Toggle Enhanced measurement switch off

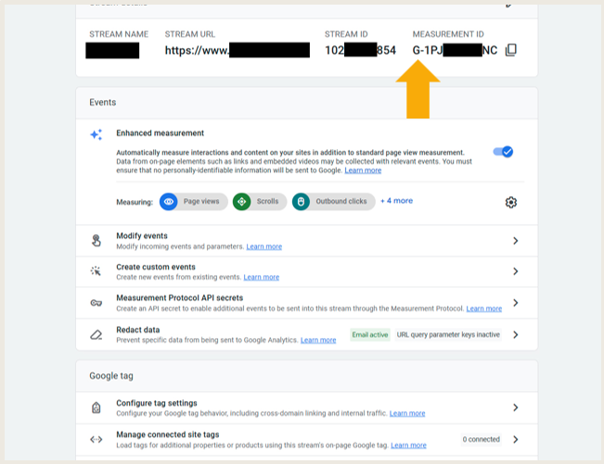(x=503, y=152)
